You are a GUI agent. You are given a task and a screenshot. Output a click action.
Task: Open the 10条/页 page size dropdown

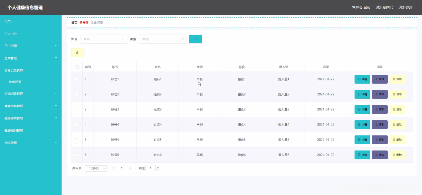coord(96,168)
